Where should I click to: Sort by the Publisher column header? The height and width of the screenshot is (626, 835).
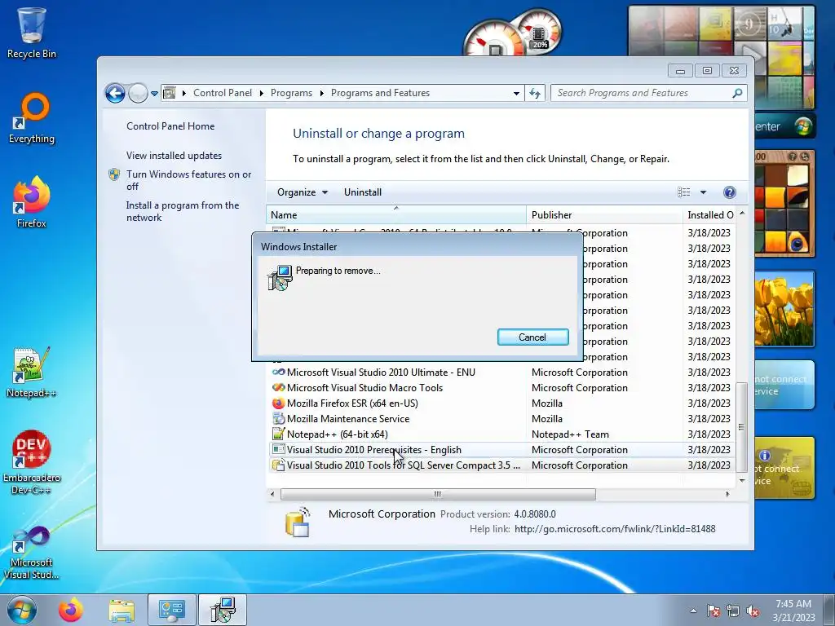pyautogui.click(x=604, y=215)
